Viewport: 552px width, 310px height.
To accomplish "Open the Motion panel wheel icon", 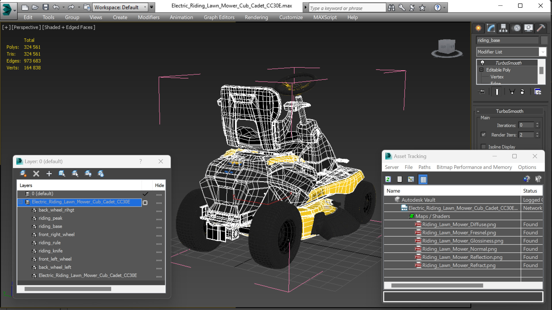I will [x=516, y=28].
